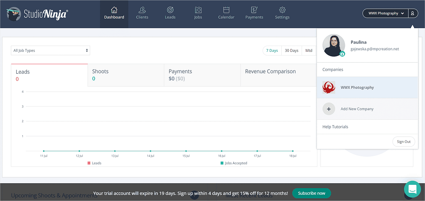Viewport: 425px width, 201px height.
Task: Open the Jobs camera icon
Action: [x=198, y=10]
